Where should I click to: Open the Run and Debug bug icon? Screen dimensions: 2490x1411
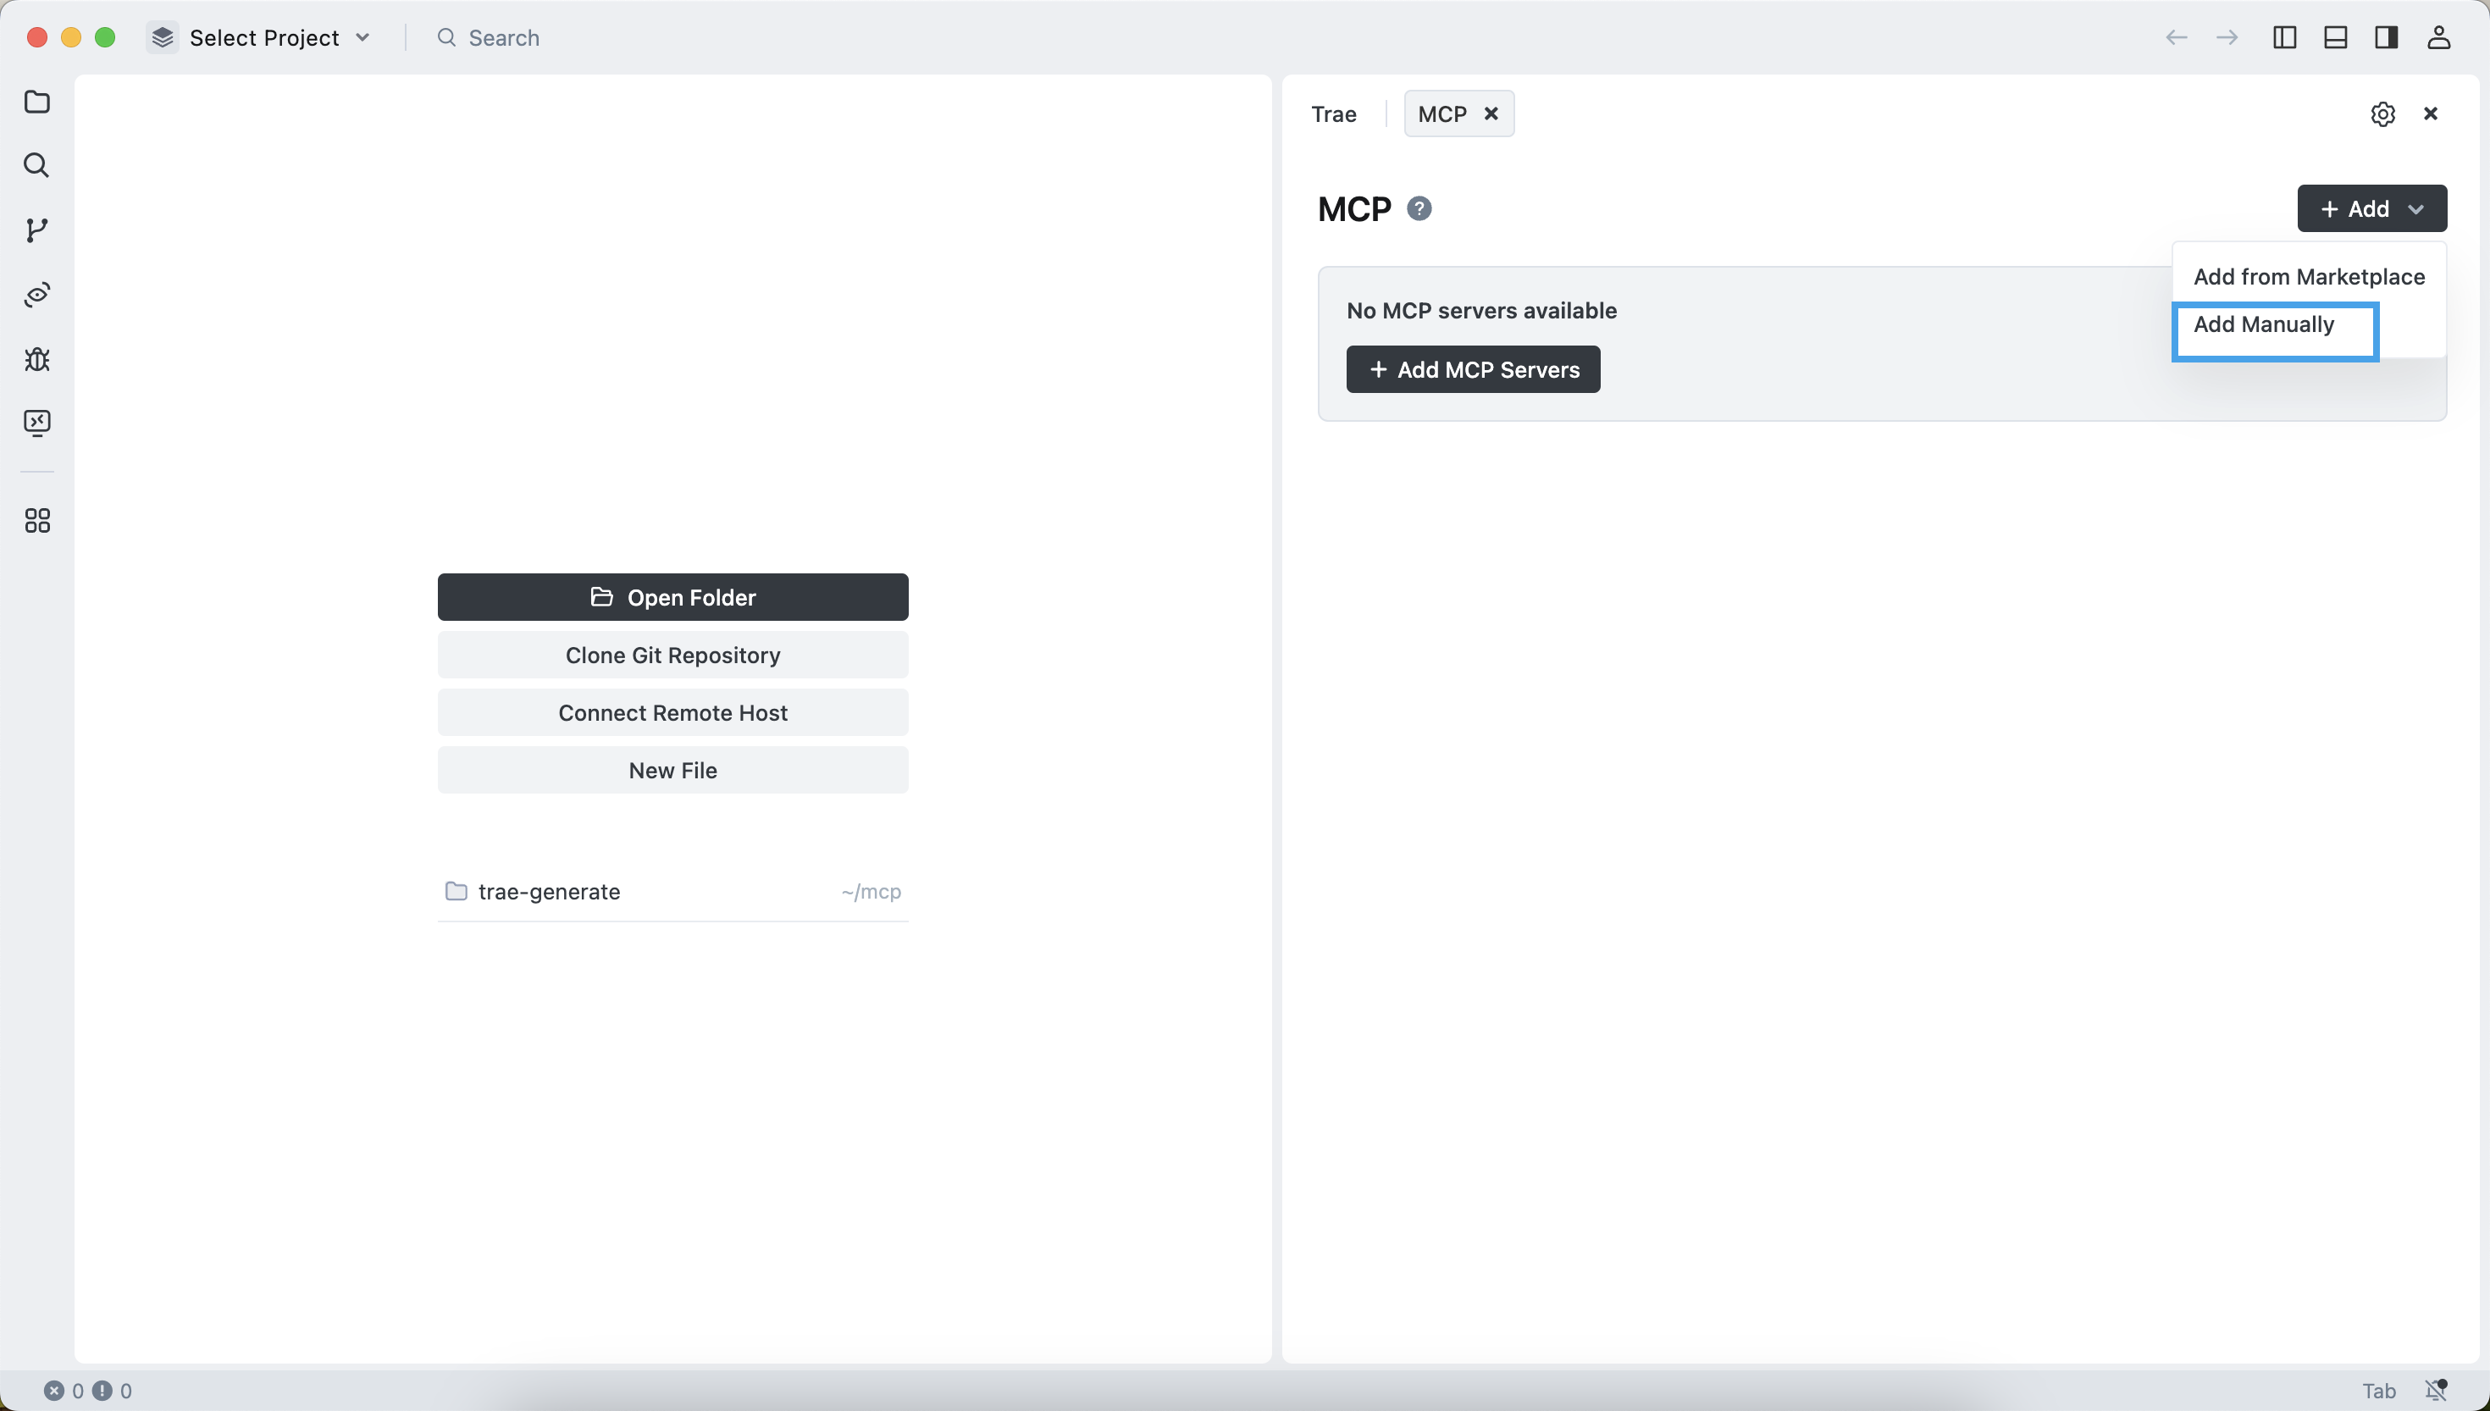[x=36, y=360]
